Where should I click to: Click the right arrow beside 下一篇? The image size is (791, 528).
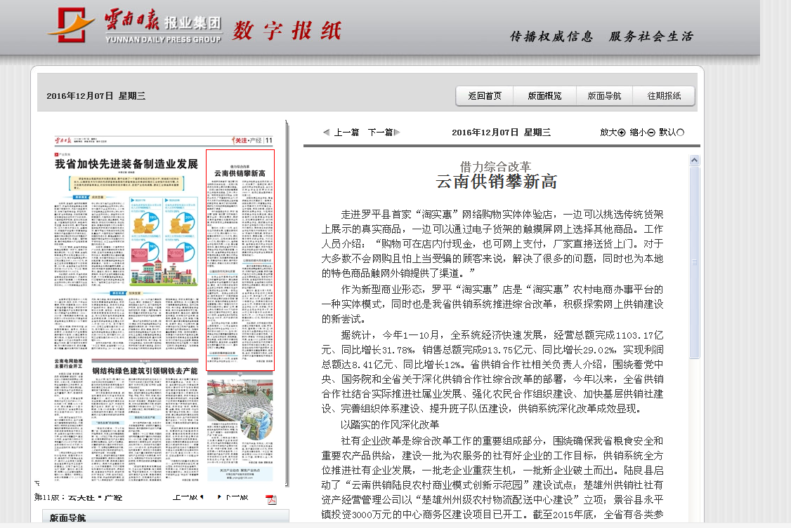coord(397,133)
